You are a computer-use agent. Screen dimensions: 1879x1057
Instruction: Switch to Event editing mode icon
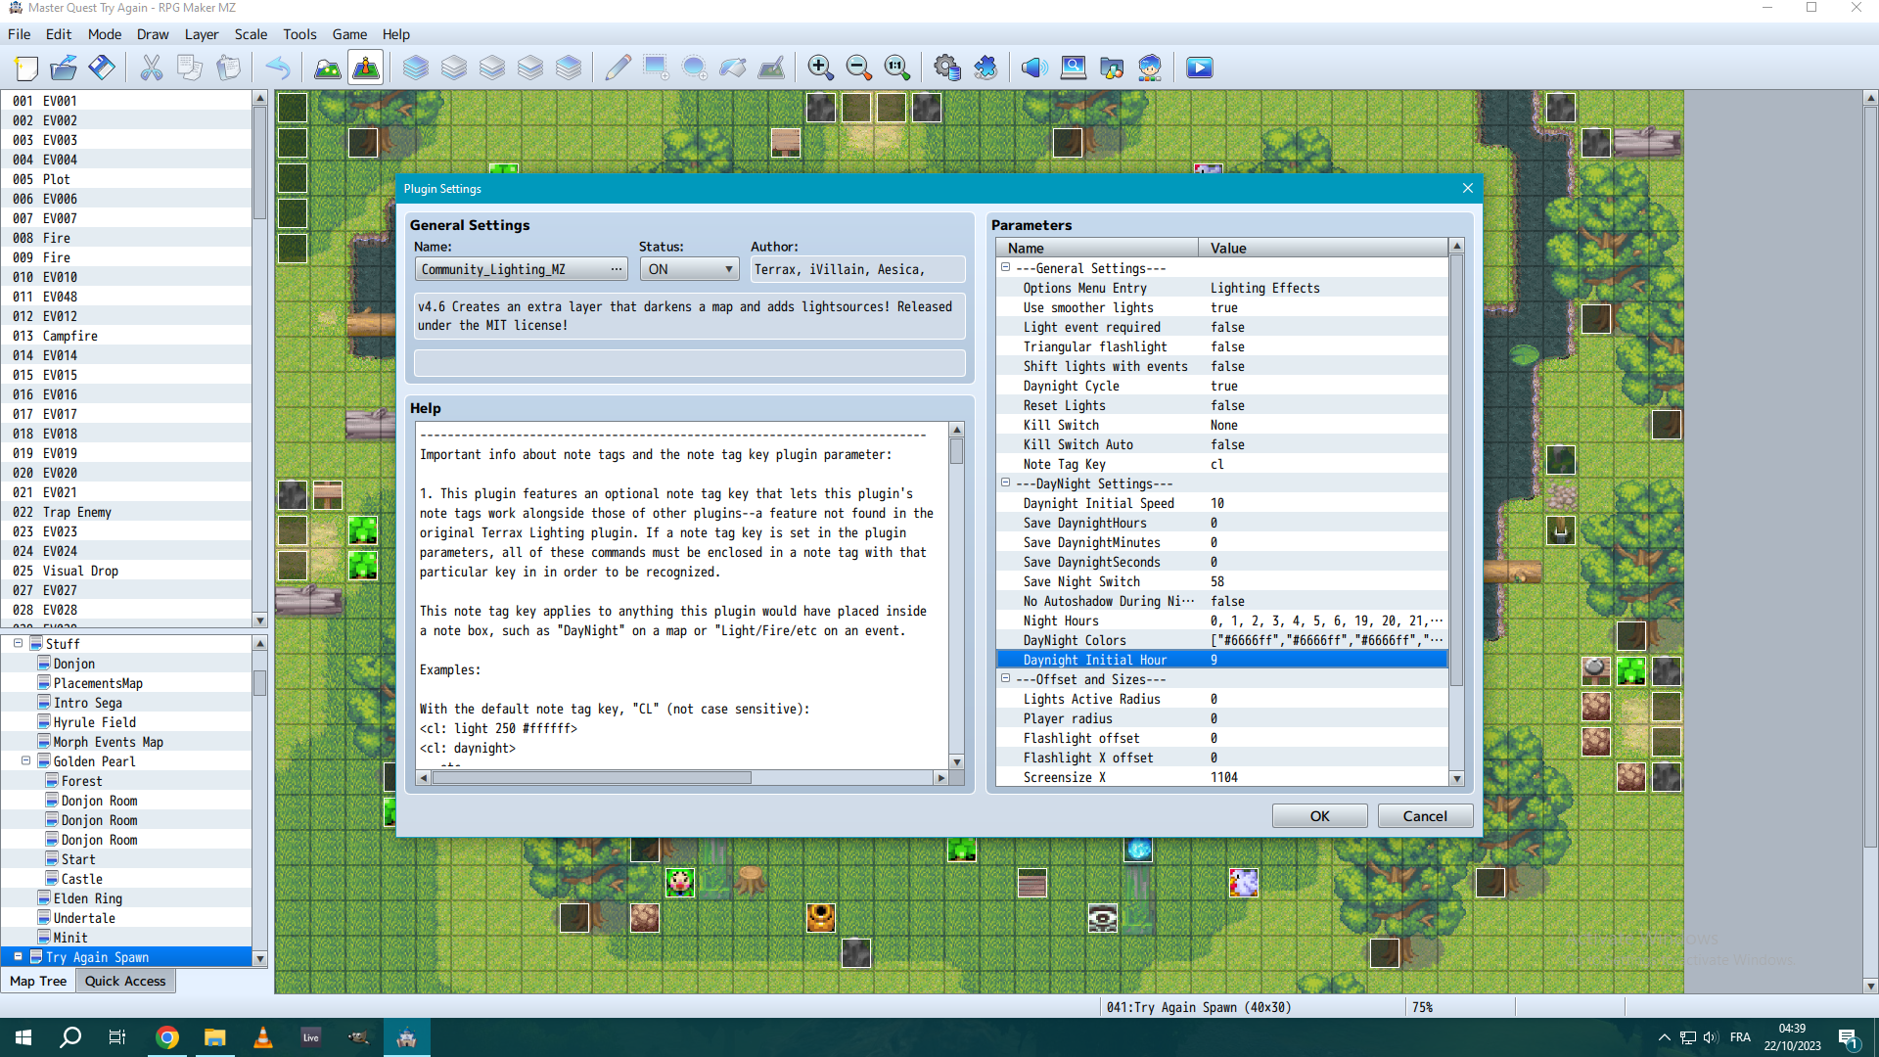366,68
